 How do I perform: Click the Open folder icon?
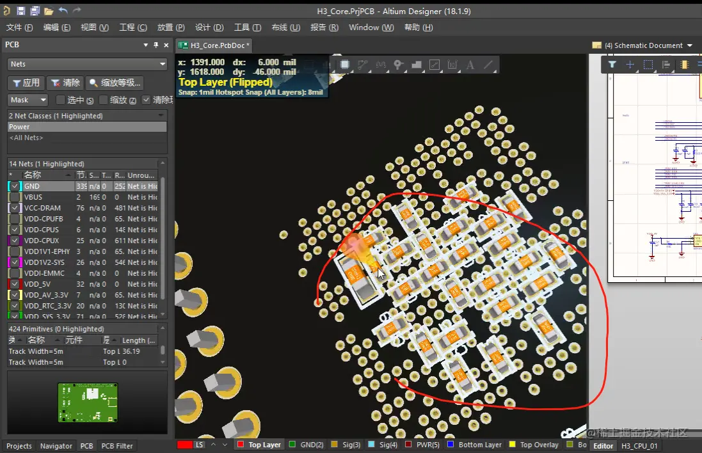(49, 11)
